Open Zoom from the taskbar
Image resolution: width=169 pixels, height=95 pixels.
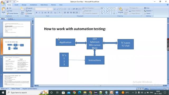coord(117,93)
